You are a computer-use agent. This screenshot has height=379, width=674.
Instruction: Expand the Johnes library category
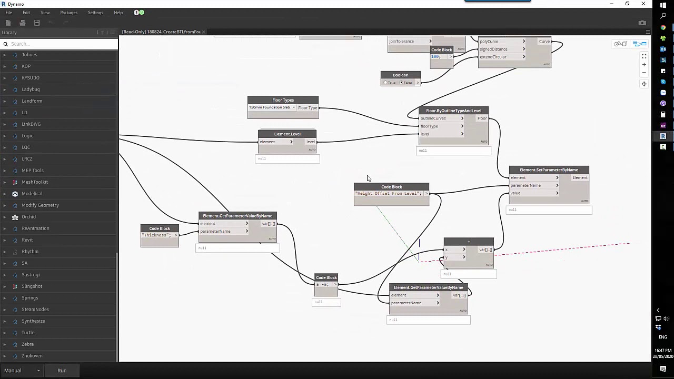point(5,55)
